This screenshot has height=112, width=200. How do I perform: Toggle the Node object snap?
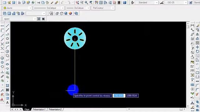coord(2,85)
